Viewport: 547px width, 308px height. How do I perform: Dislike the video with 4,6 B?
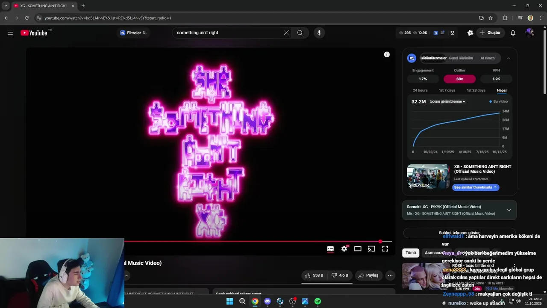click(340, 275)
